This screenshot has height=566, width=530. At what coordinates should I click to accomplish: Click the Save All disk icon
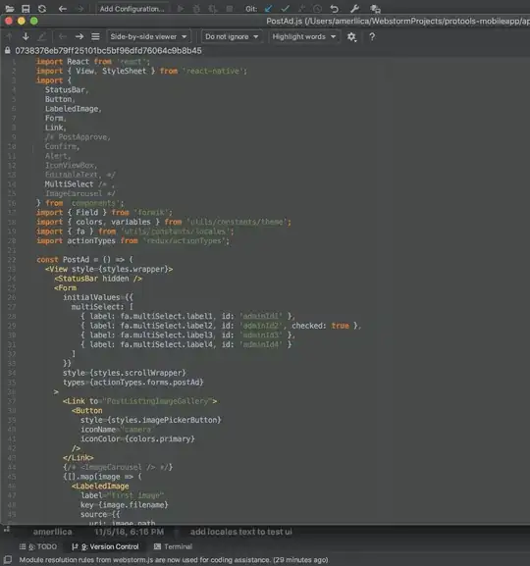pos(26,9)
